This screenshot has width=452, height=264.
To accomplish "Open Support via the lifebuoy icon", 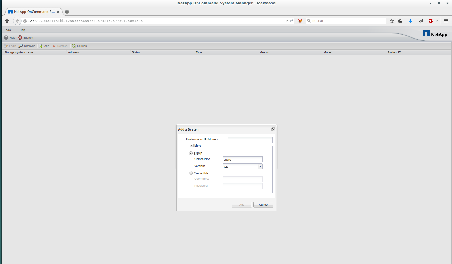I will click(x=20, y=37).
